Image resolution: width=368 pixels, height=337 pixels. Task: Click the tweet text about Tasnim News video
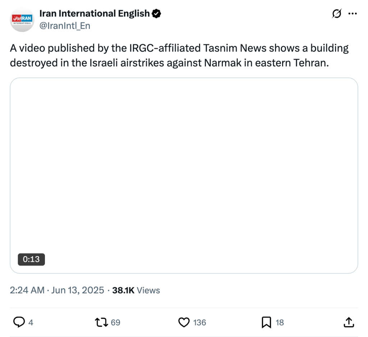(179, 55)
